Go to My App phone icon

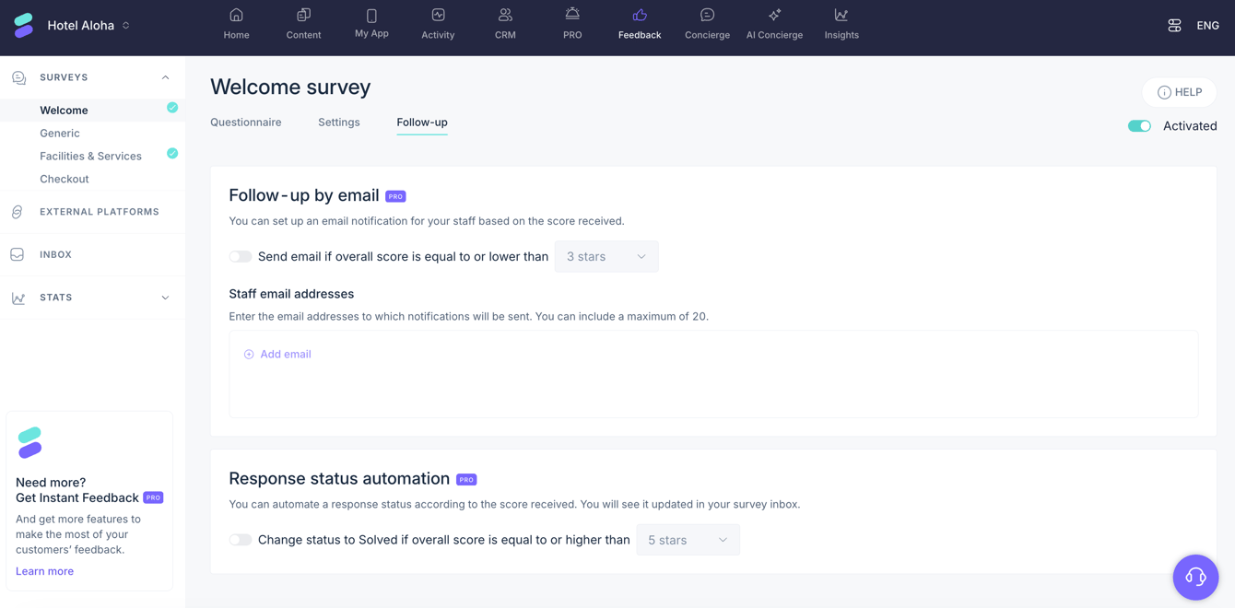(x=371, y=16)
